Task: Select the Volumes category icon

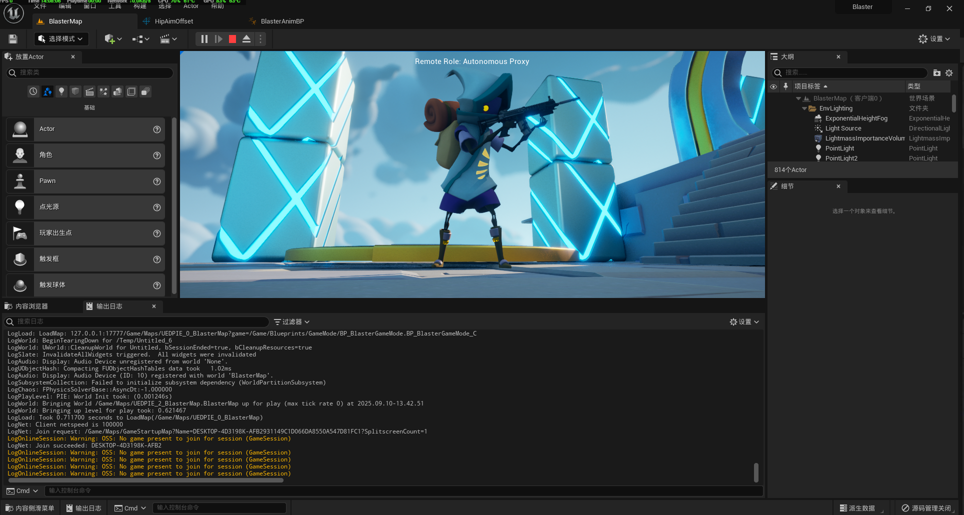Action: tap(131, 91)
